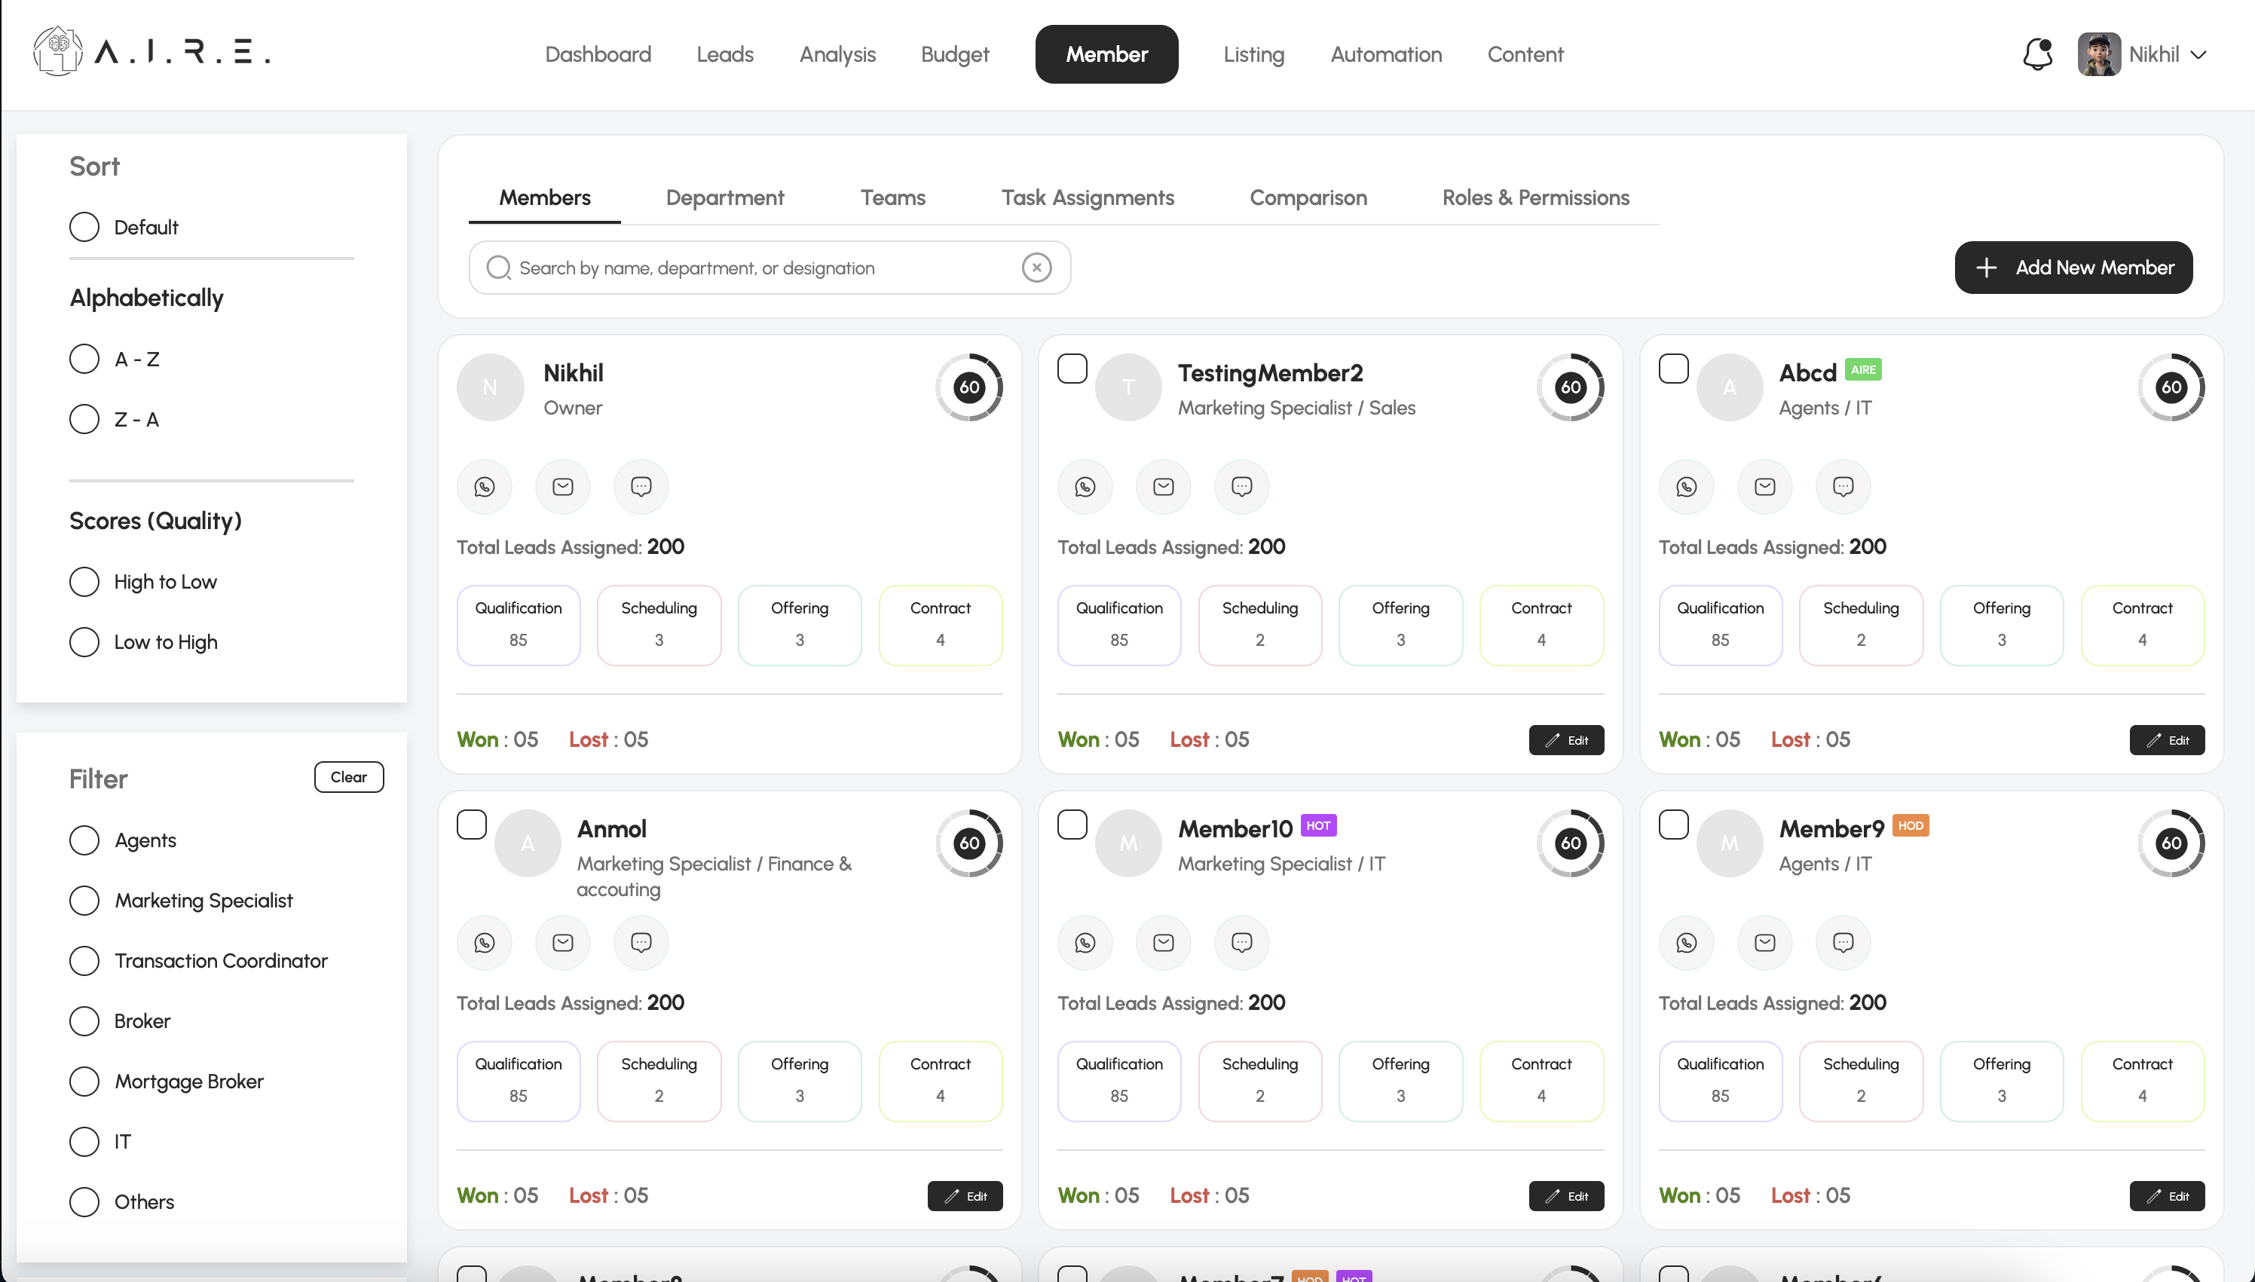Screen dimensions: 2255x1282
Task: Filter by Mortgage Broker
Action: click(x=84, y=1080)
